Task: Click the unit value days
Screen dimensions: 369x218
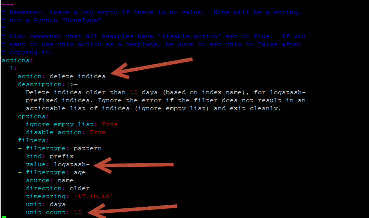Action: coord(58,204)
